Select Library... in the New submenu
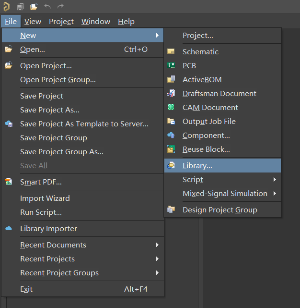This screenshot has height=308, width=300. pyautogui.click(x=197, y=166)
